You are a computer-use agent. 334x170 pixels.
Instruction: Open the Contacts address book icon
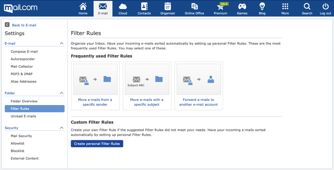pyautogui.click(x=144, y=7)
